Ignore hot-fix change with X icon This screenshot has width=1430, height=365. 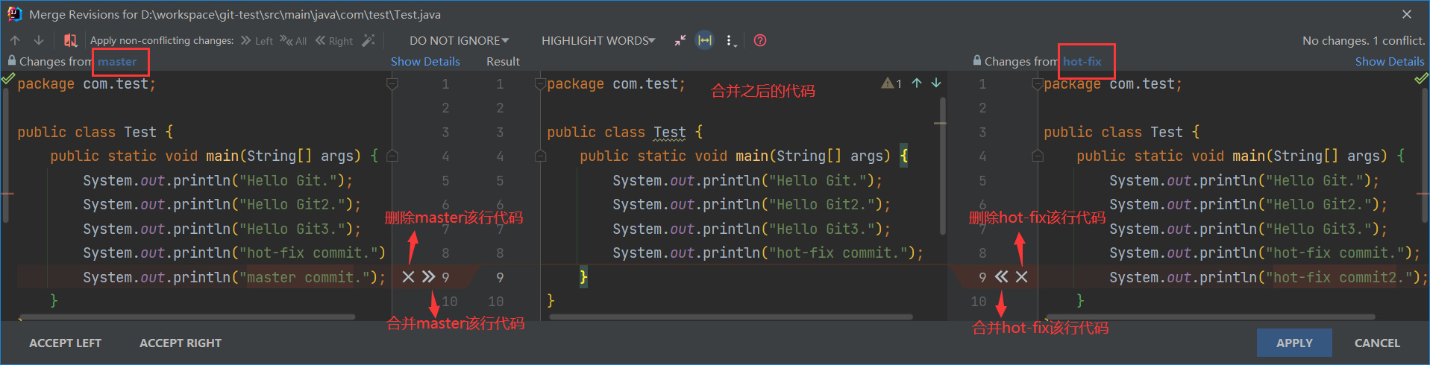coord(1022,277)
